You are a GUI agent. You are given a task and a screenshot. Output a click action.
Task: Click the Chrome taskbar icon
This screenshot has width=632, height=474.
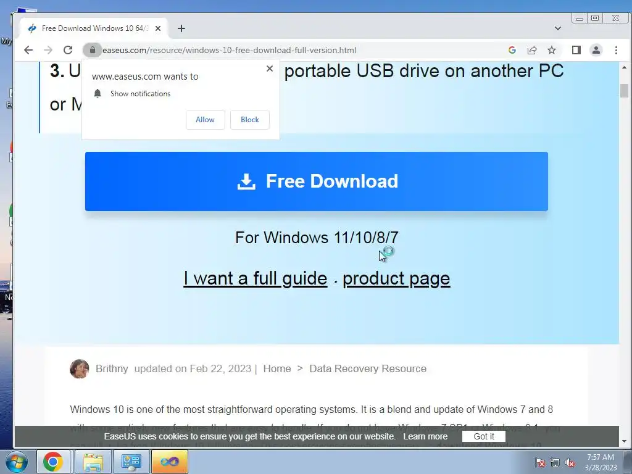coord(53,462)
